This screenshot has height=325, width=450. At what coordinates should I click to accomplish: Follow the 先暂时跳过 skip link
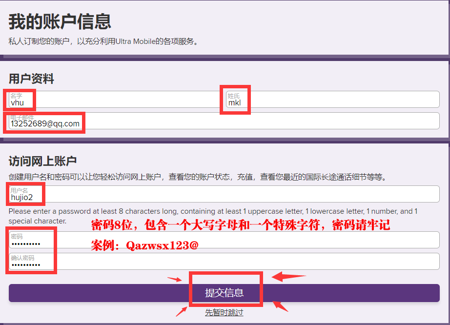coord(224,312)
